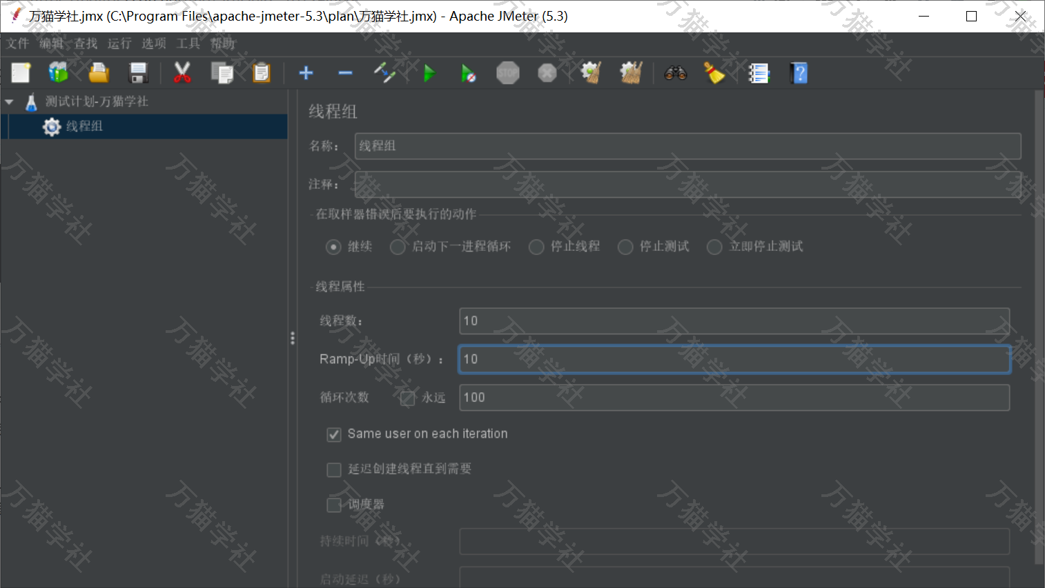Viewport: 1045px width, 588px height.
Task: Cut selected element with scissors icon
Action: 182,72
